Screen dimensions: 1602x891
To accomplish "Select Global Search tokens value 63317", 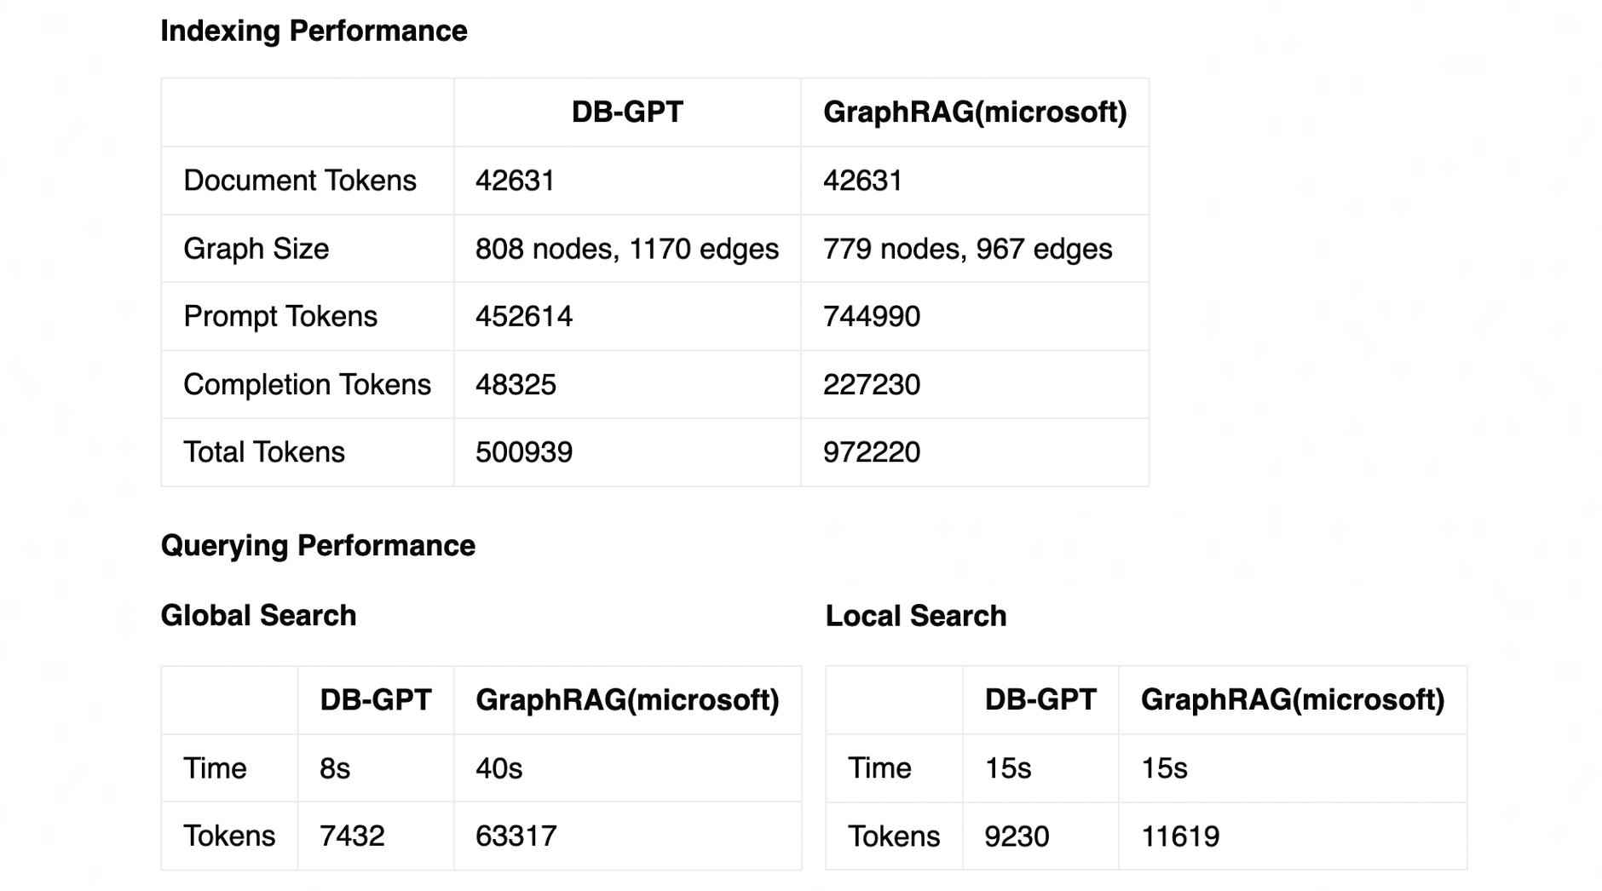I will point(516,836).
